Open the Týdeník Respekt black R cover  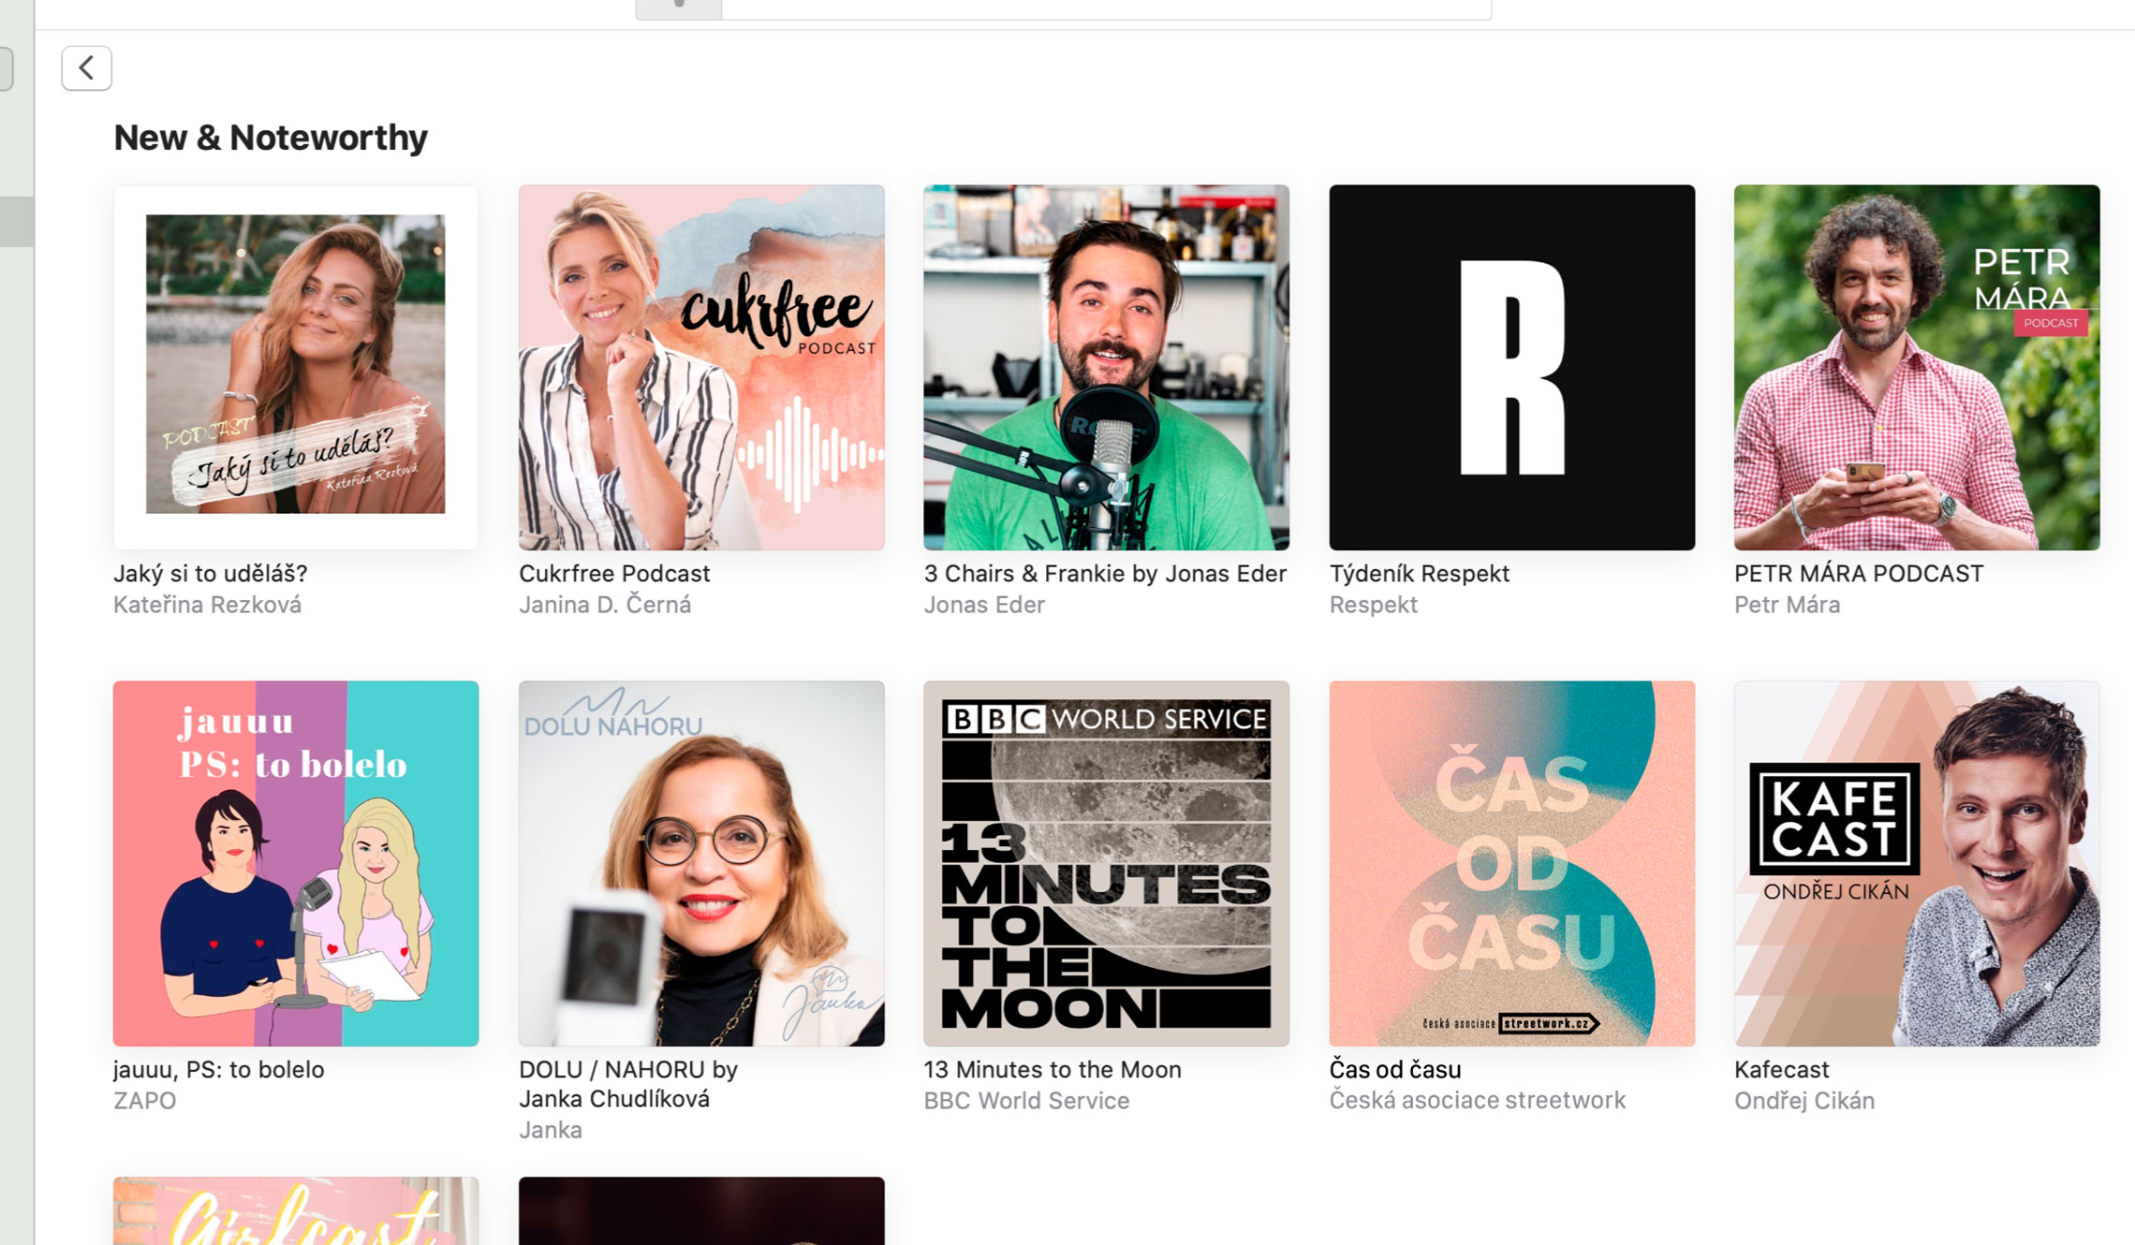(x=1511, y=367)
